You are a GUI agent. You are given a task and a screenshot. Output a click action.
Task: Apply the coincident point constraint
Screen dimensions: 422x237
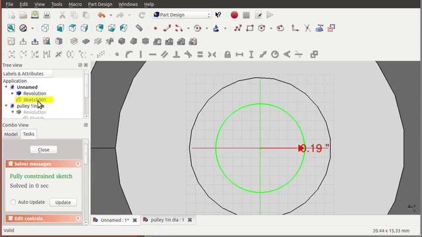117,54
